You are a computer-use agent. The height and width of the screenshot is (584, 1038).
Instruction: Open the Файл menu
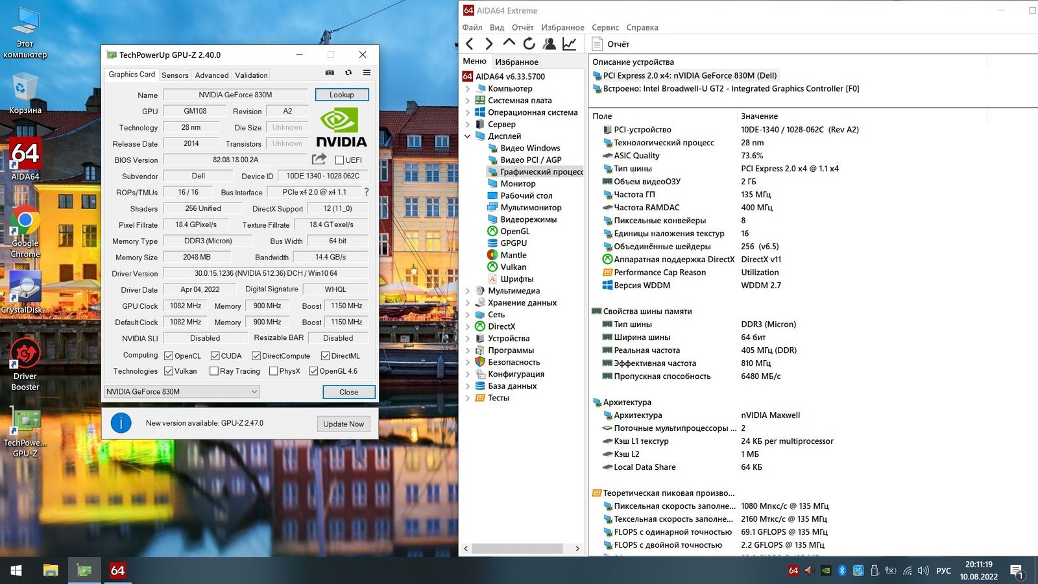[x=472, y=27]
